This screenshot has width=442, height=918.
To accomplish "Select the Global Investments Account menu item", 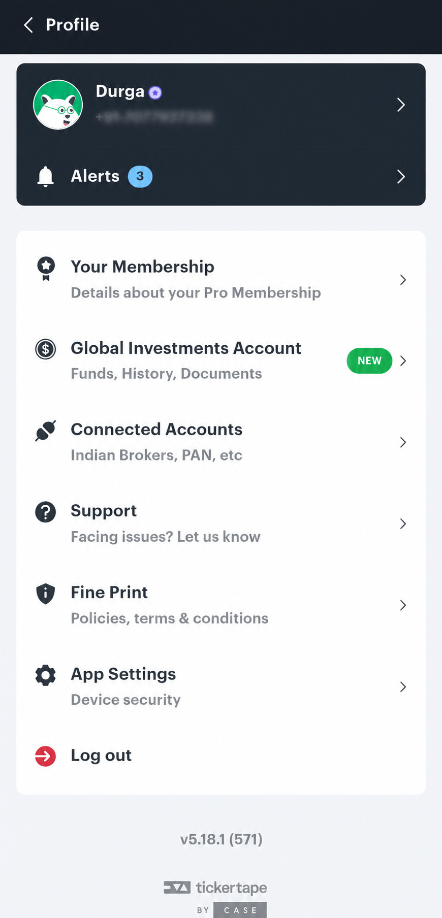I will (221, 361).
